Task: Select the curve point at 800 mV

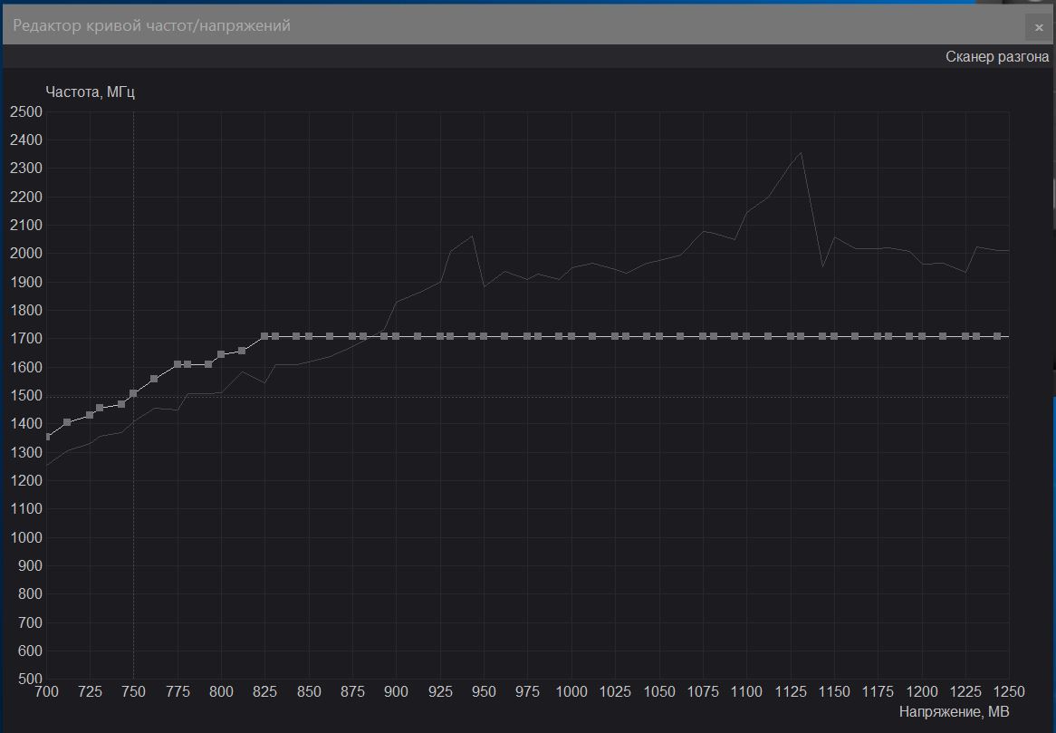Action: tap(221, 354)
